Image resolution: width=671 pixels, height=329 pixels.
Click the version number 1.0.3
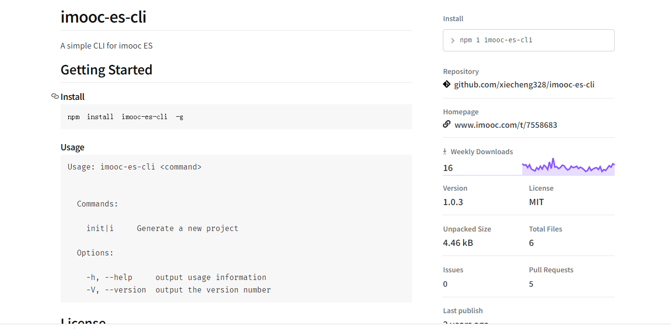[453, 202]
